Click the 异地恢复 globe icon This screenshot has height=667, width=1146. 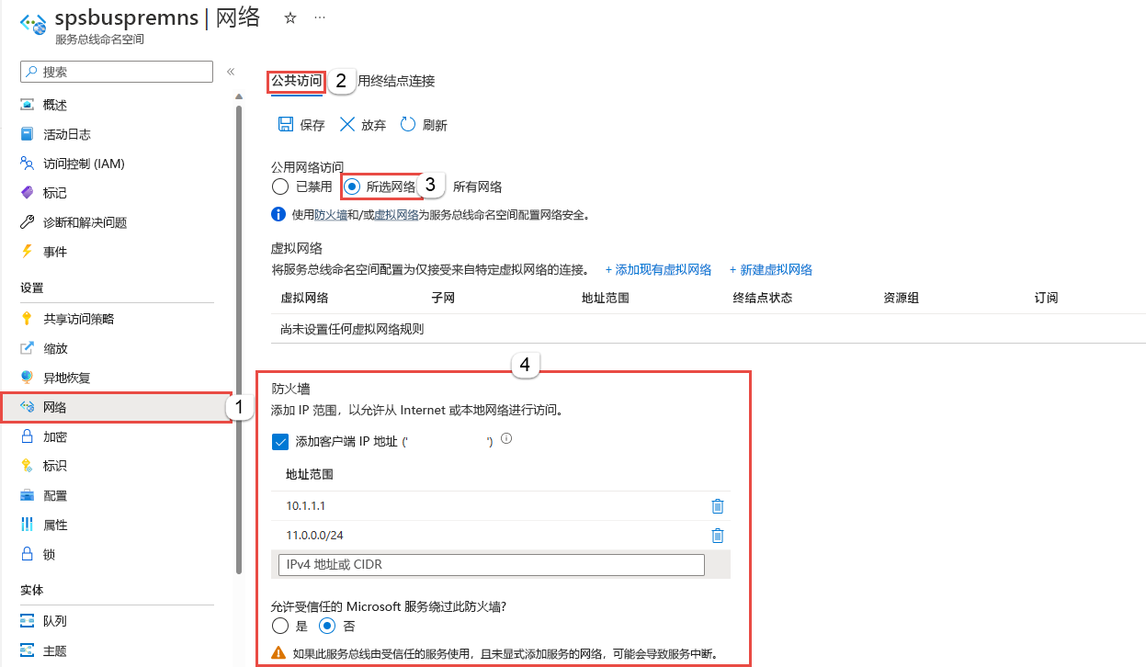27,378
